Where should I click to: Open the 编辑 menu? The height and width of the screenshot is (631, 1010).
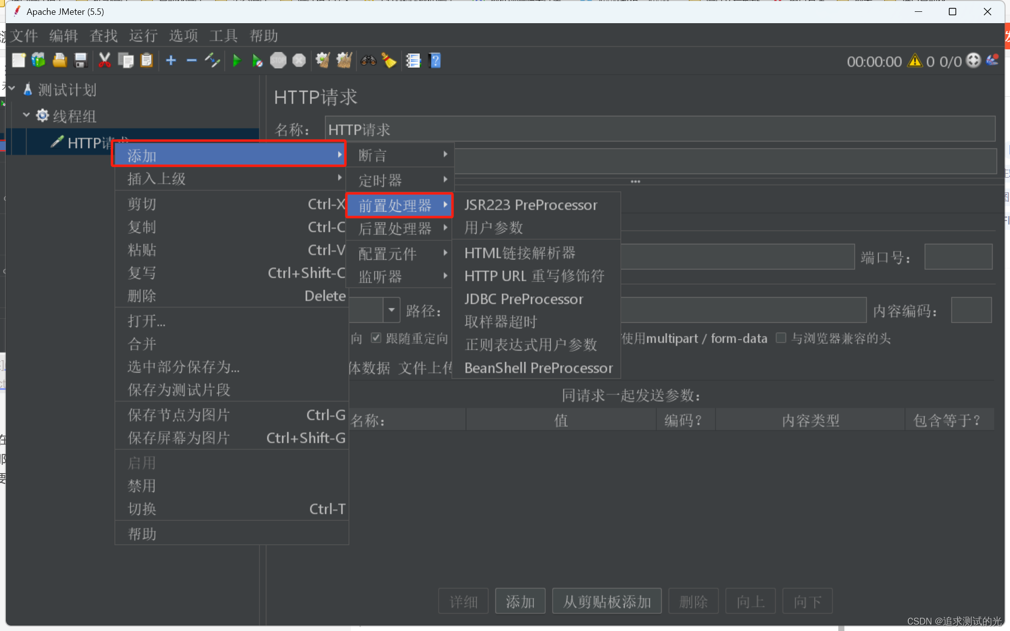coord(64,36)
